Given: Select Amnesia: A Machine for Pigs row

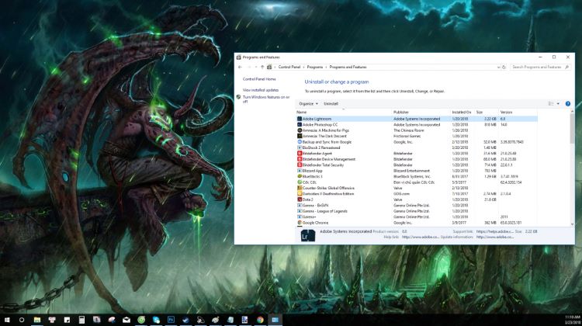Looking at the screenshot, I should [417, 130].
